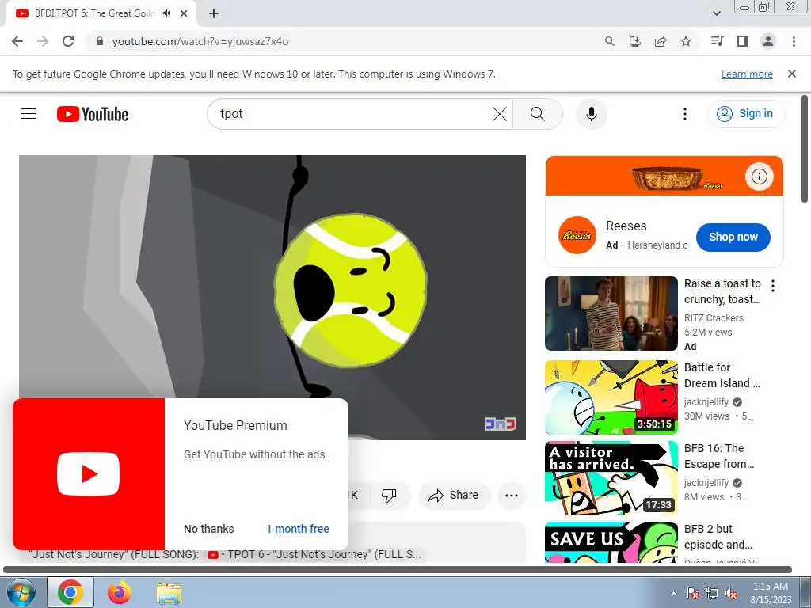Bookmark this page with the star icon
This screenshot has height=608, width=811.
click(686, 41)
